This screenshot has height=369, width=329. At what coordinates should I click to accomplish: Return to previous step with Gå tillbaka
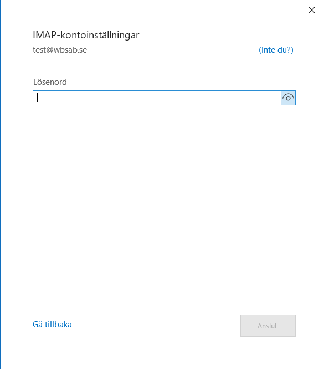(52, 325)
